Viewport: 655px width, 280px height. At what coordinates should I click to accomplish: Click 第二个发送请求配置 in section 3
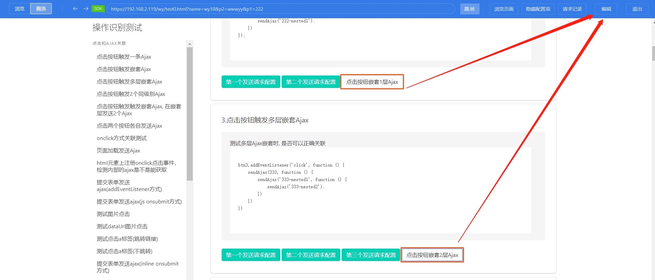click(x=311, y=255)
